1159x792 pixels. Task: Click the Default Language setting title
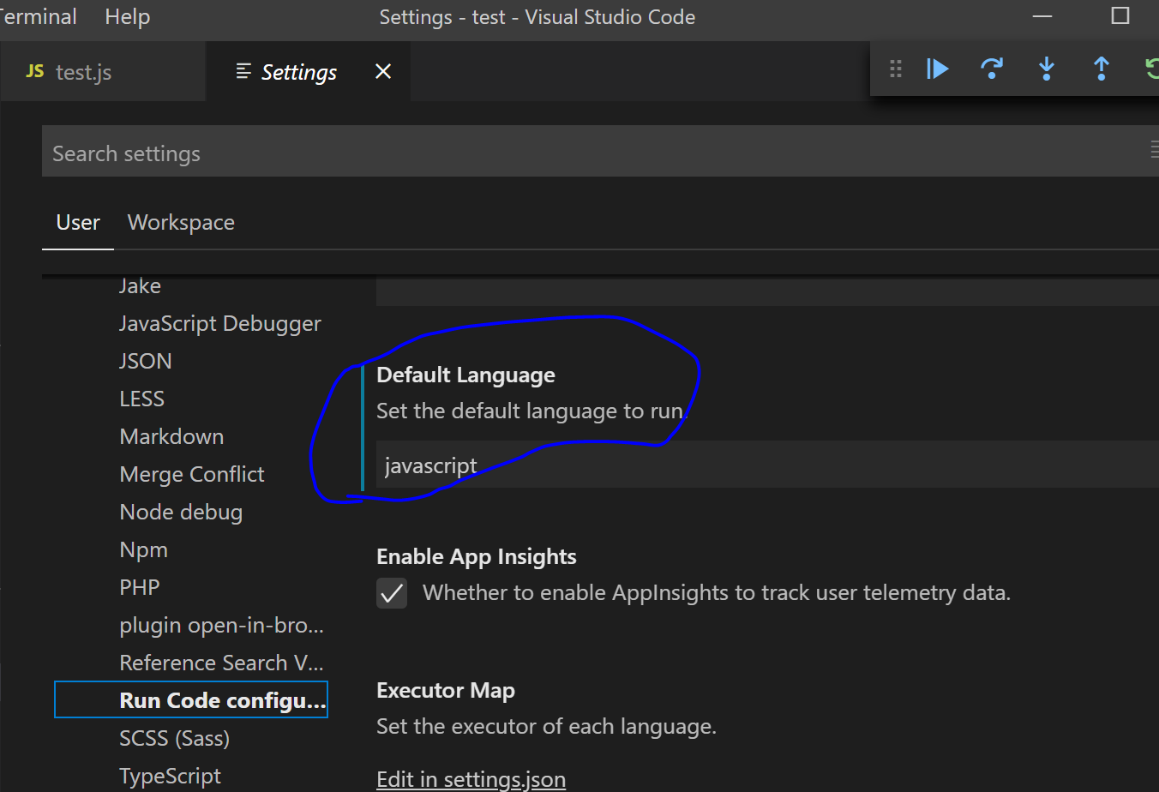[x=465, y=375]
